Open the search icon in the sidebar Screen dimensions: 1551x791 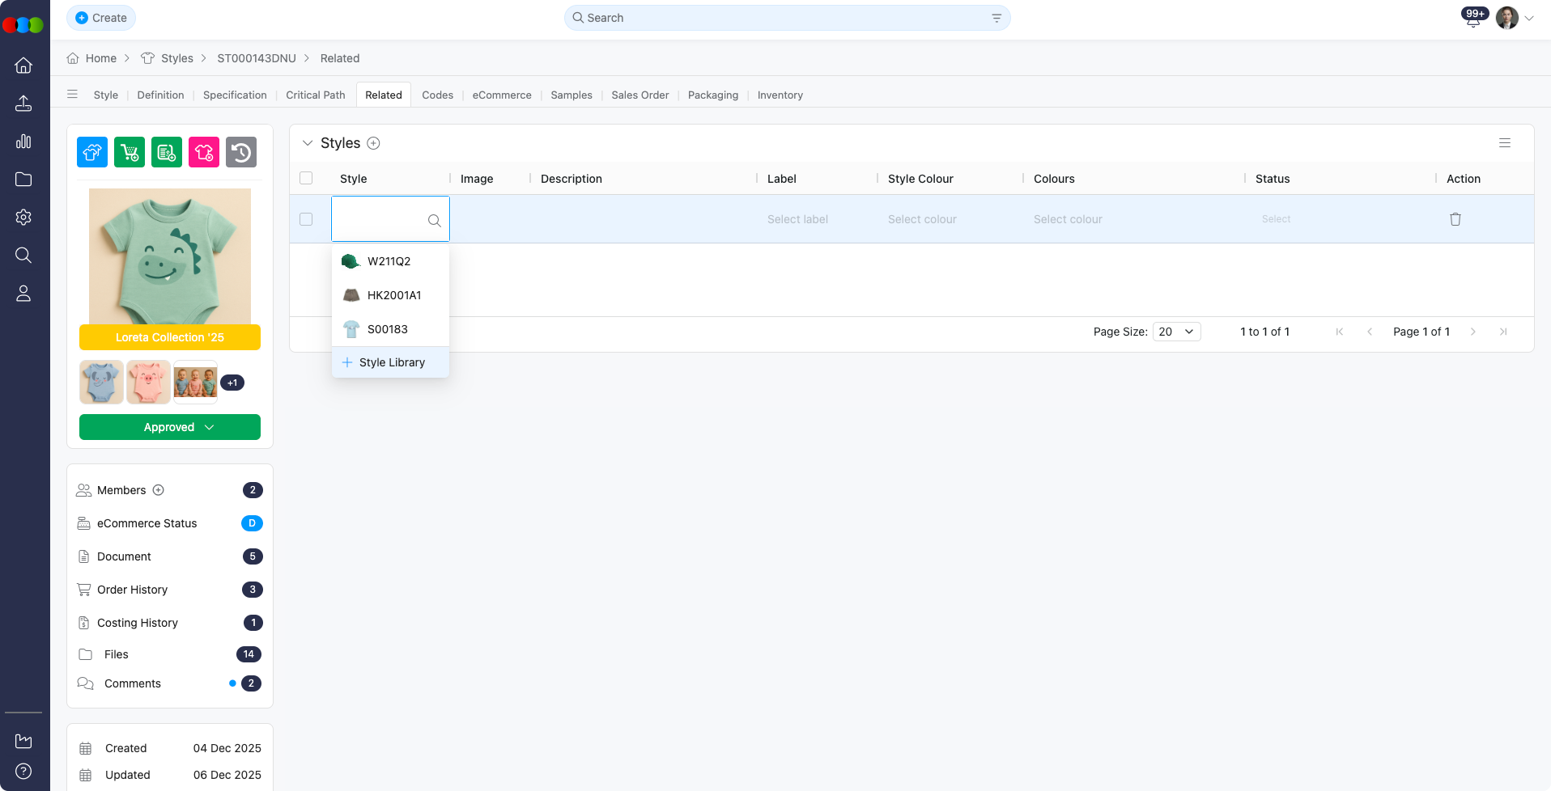coord(23,255)
